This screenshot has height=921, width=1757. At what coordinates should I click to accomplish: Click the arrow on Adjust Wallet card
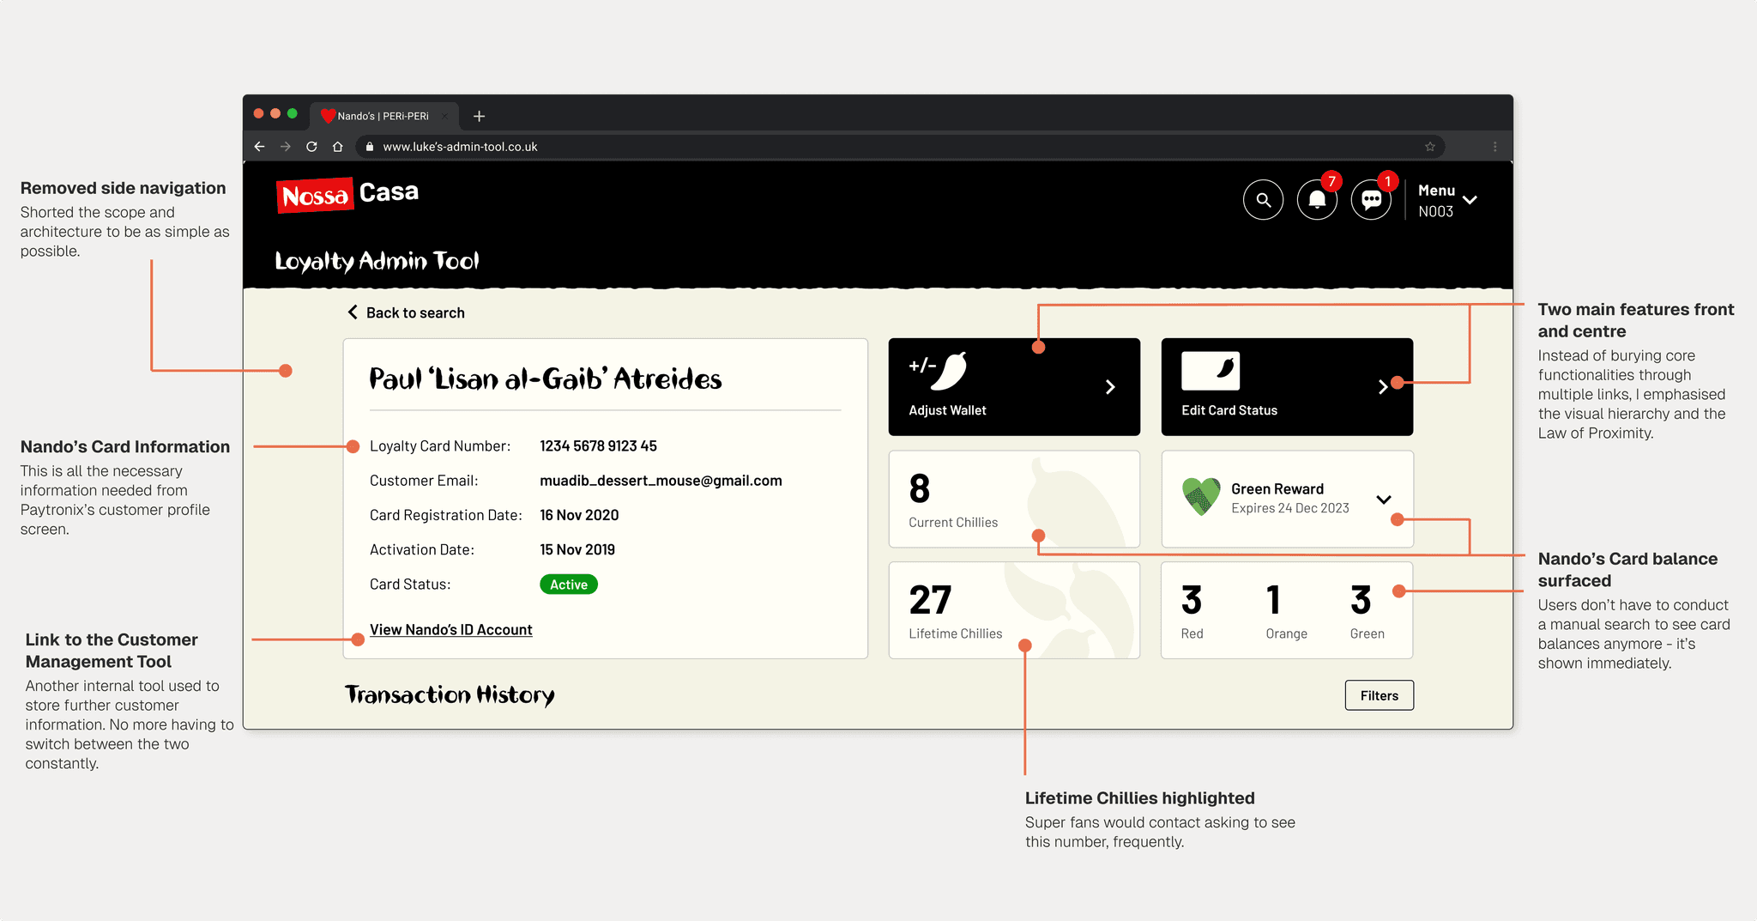point(1110,387)
